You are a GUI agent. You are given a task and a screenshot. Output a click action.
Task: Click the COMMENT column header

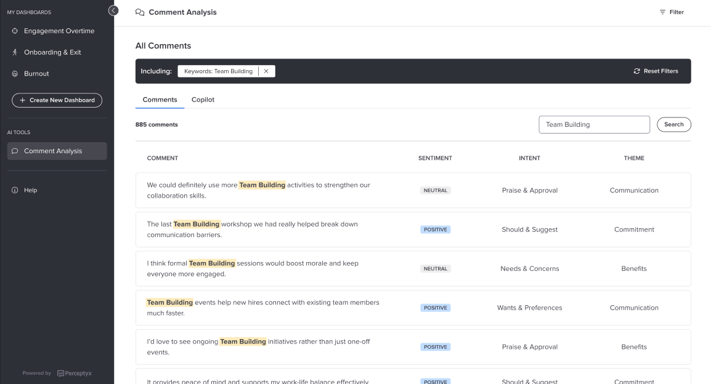[162, 158]
